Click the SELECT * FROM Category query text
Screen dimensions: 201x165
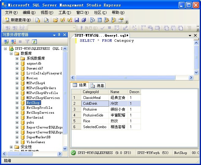click(x=107, y=41)
